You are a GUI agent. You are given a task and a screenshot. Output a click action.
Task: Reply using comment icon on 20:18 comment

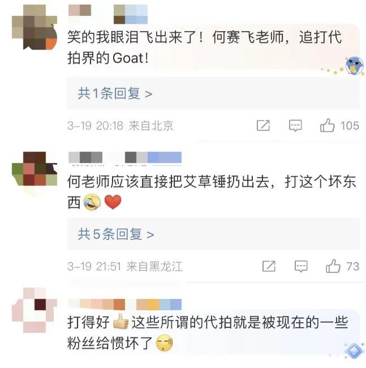tap(295, 126)
